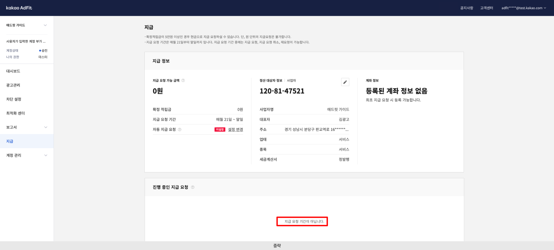
Task: Open help icon beside 진행 중인 지급 요청
Action: pyautogui.click(x=193, y=187)
